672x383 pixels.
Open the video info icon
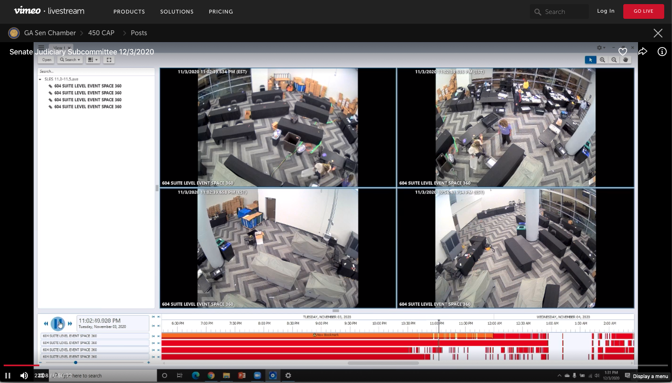662,52
